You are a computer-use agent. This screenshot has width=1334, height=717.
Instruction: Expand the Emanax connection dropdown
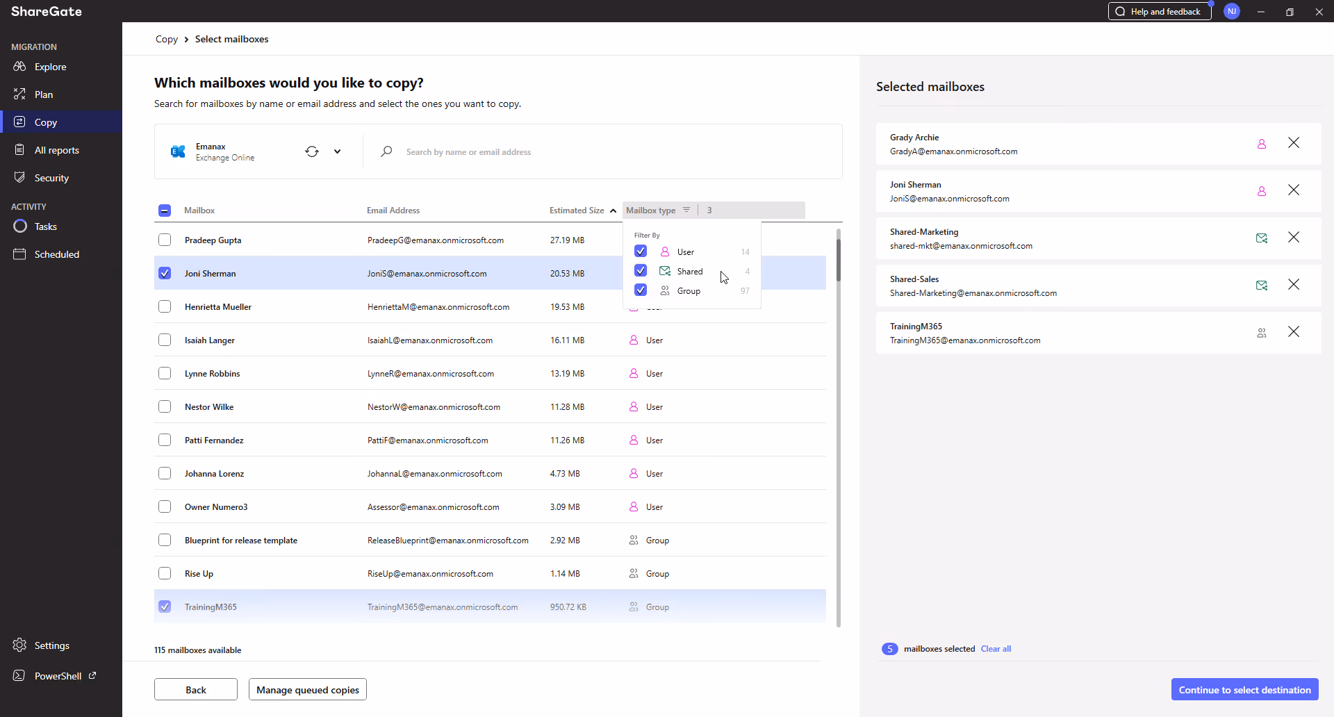point(338,151)
